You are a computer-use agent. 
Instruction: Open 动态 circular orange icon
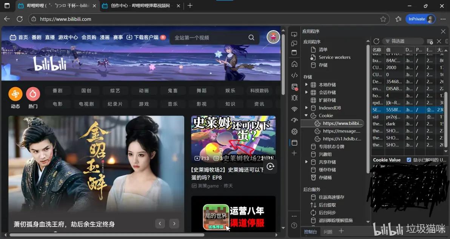15,94
